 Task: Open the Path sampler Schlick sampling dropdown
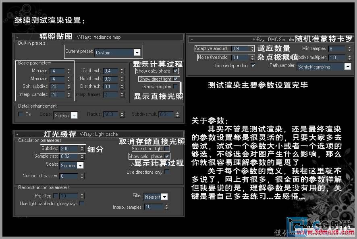[347, 67]
